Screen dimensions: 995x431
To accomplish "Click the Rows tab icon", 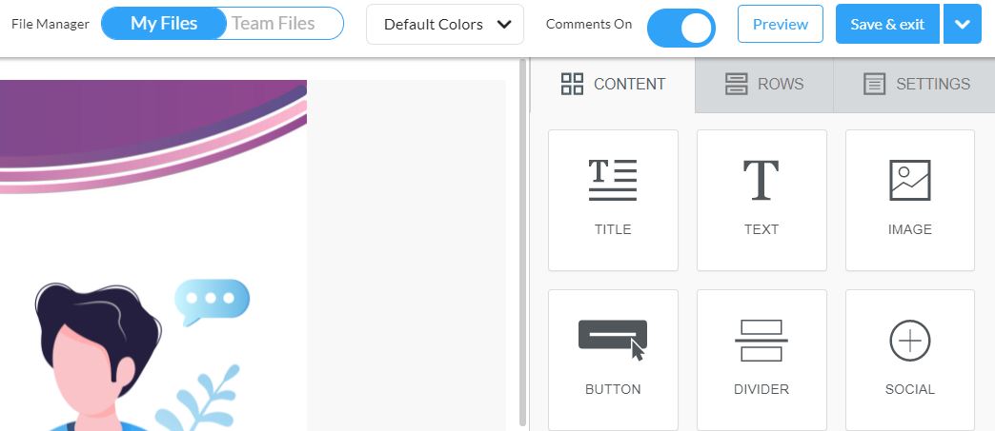I will click(736, 84).
